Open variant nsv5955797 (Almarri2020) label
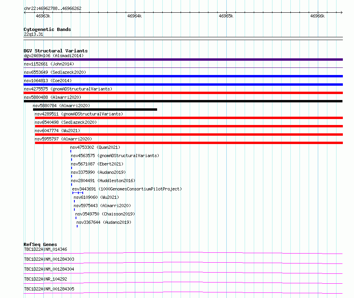Image resolution: width=354 pixels, height=298 pixels. [x=63, y=139]
